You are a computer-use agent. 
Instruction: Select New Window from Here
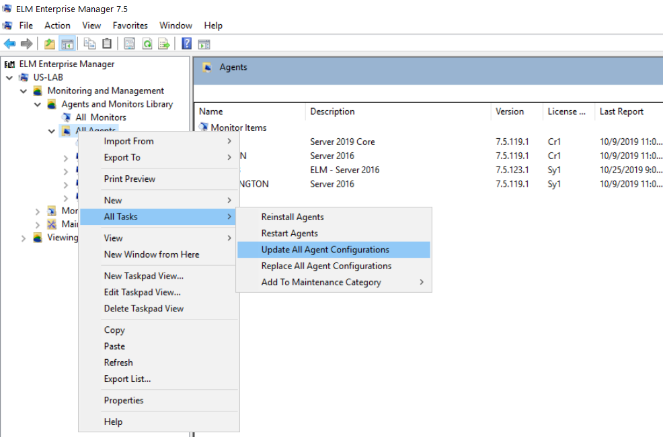point(159,254)
